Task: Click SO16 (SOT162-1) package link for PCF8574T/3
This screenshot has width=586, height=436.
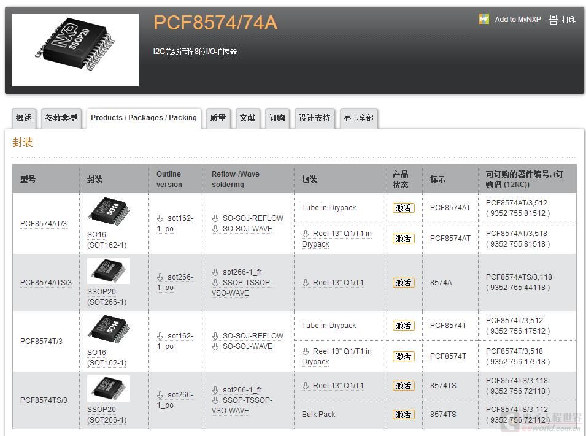Action: point(107,358)
